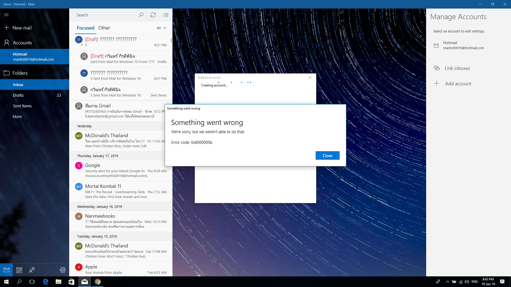Click Close on the error dialog
Viewport: 511px width, 287px height.
(x=327, y=155)
